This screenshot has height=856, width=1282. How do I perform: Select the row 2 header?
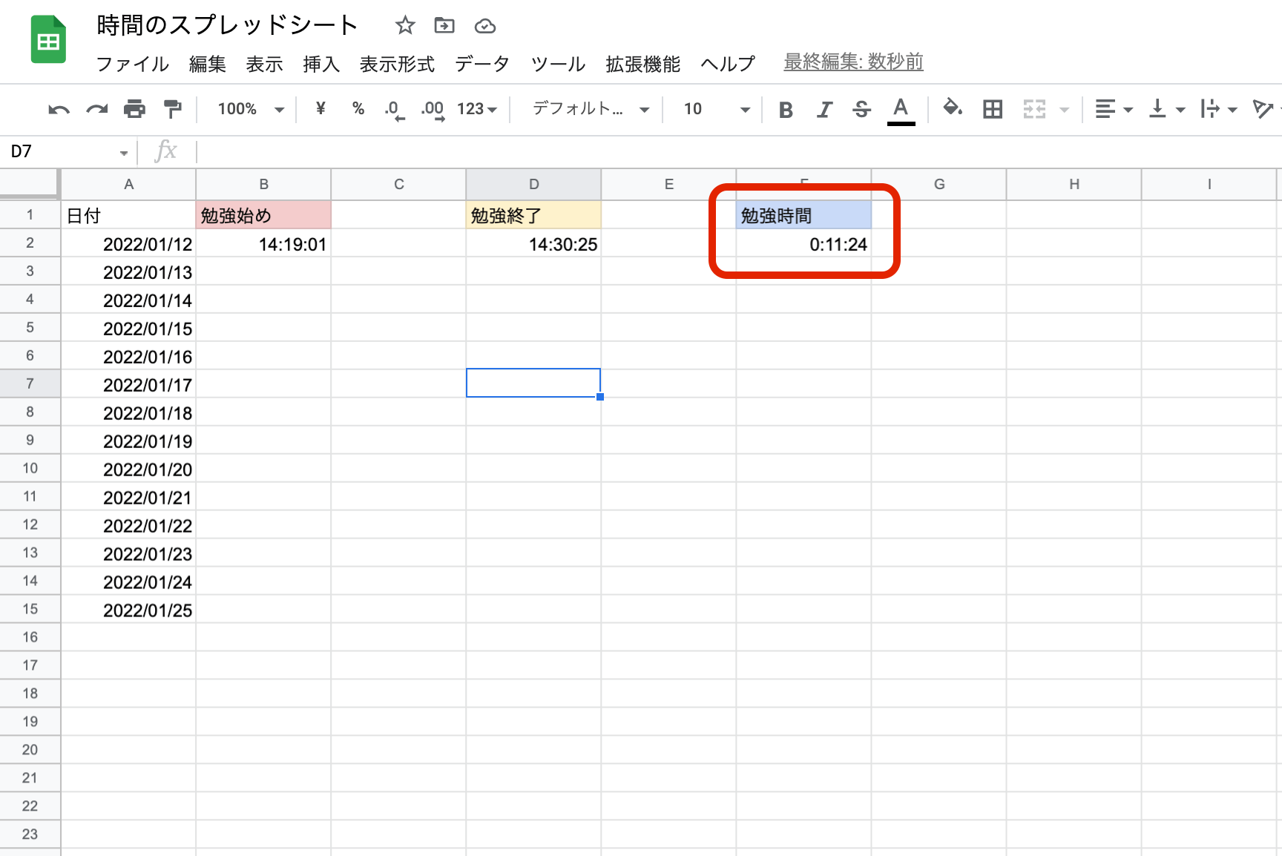(30, 243)
